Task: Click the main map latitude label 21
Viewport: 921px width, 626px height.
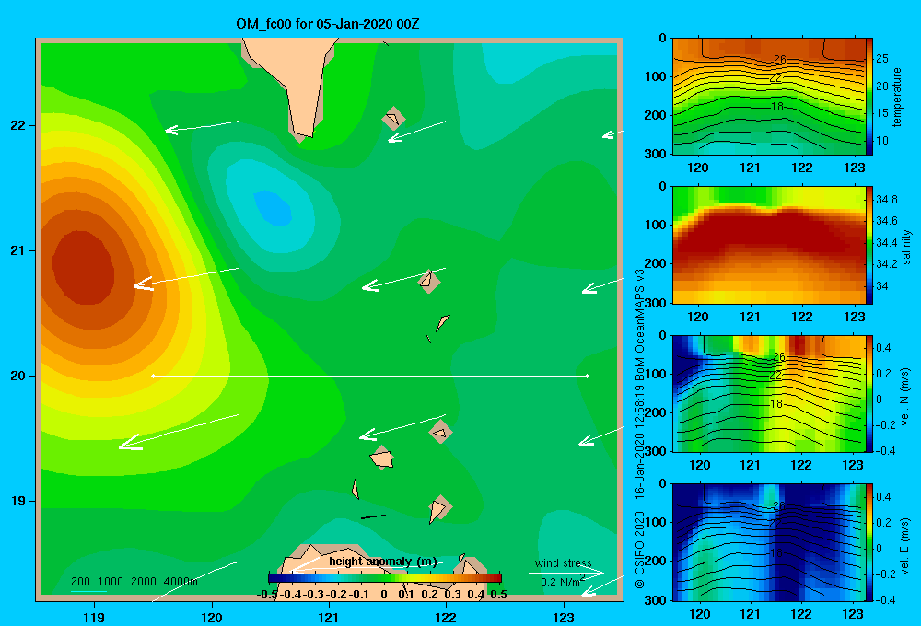Action: click(x=17, y=250)
